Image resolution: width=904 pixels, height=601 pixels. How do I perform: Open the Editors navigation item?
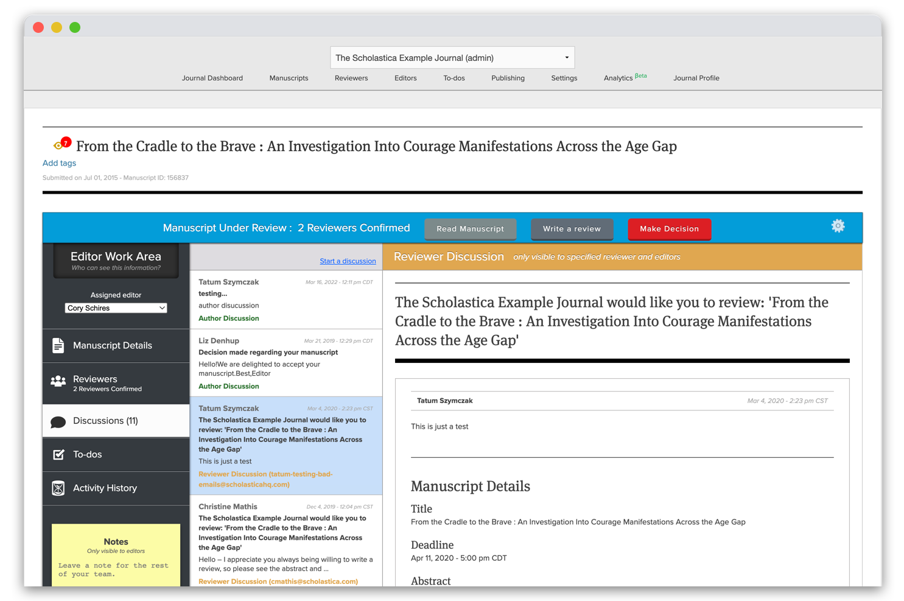[x=405, y=78]
